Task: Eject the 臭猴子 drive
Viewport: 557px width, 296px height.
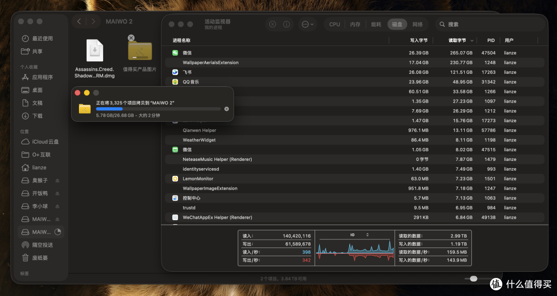Action: 58,180
